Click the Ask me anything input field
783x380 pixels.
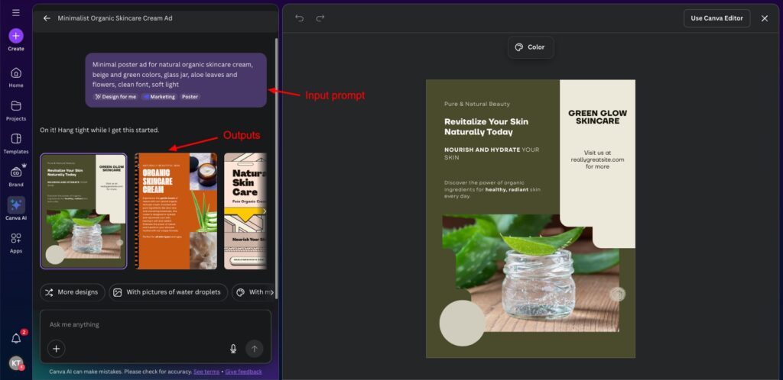pyautogui.click(x=155, y=325)
